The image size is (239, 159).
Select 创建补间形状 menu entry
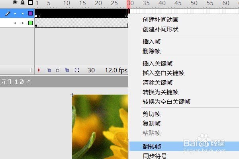pos(161,29)
